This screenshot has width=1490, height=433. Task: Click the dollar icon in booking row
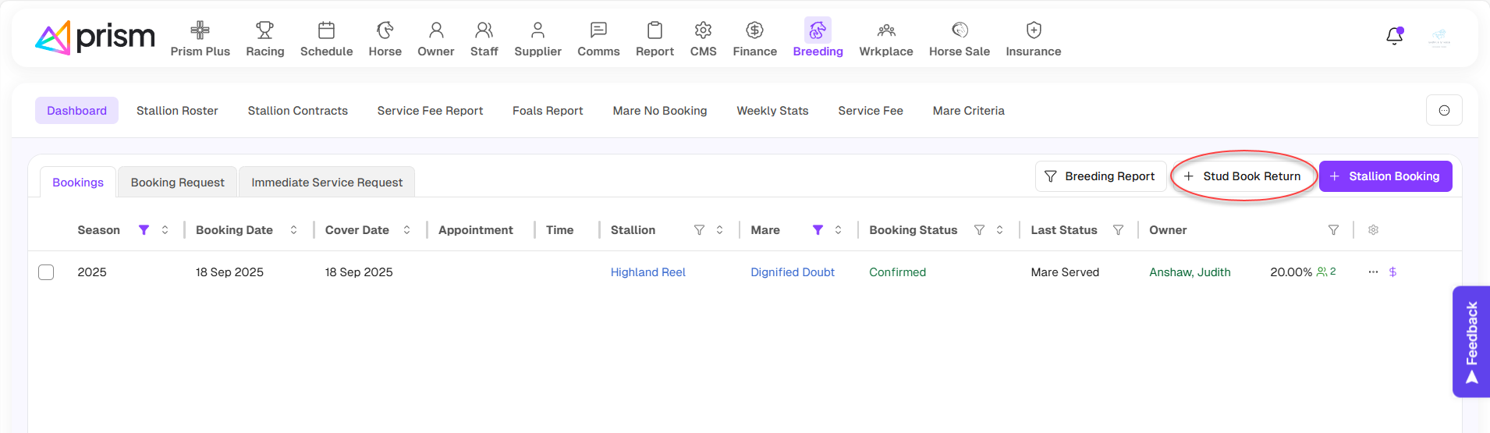click(1392, 272)
